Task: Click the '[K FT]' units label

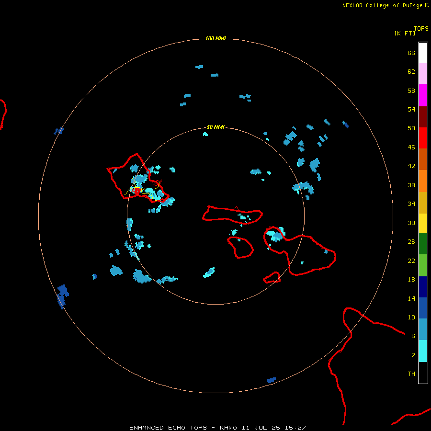Action: click(x=405, y=33)
